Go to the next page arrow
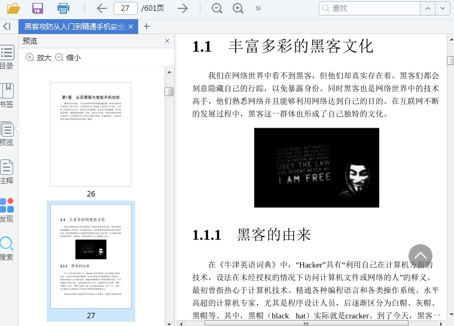This screenshot has width=454, height=326. click(x=182, y=8)
